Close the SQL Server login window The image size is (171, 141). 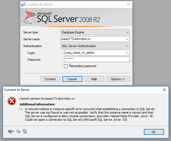click(x=128, y=4)
